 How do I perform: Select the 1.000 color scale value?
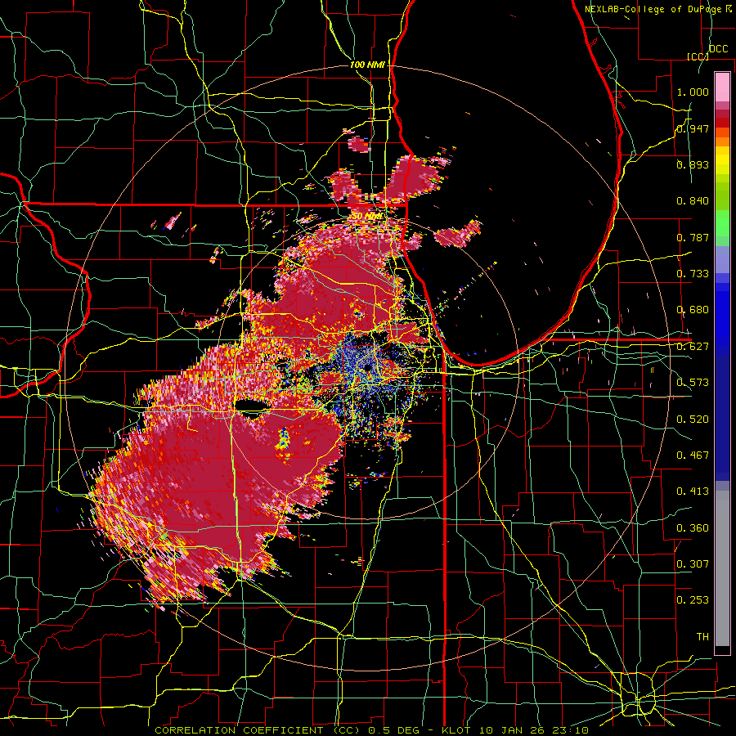coord(693,92)
